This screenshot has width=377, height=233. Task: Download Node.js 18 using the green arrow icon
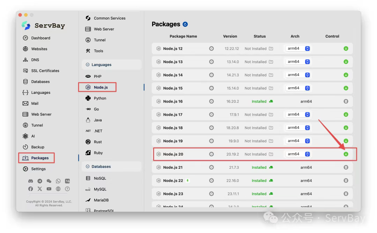pos(346,128)
